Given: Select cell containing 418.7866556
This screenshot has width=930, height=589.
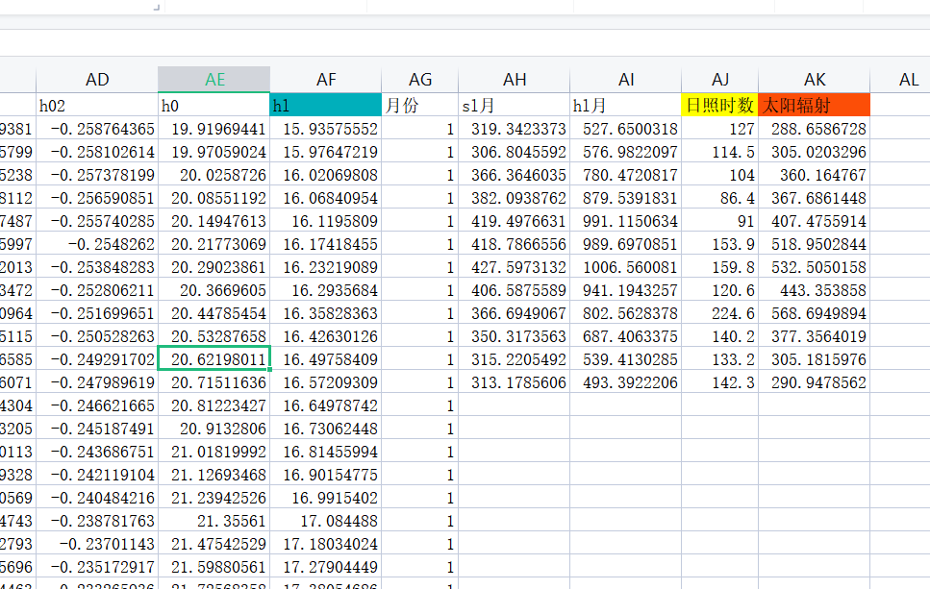Looking at the screenshot, I should click(x=515, y=244).
